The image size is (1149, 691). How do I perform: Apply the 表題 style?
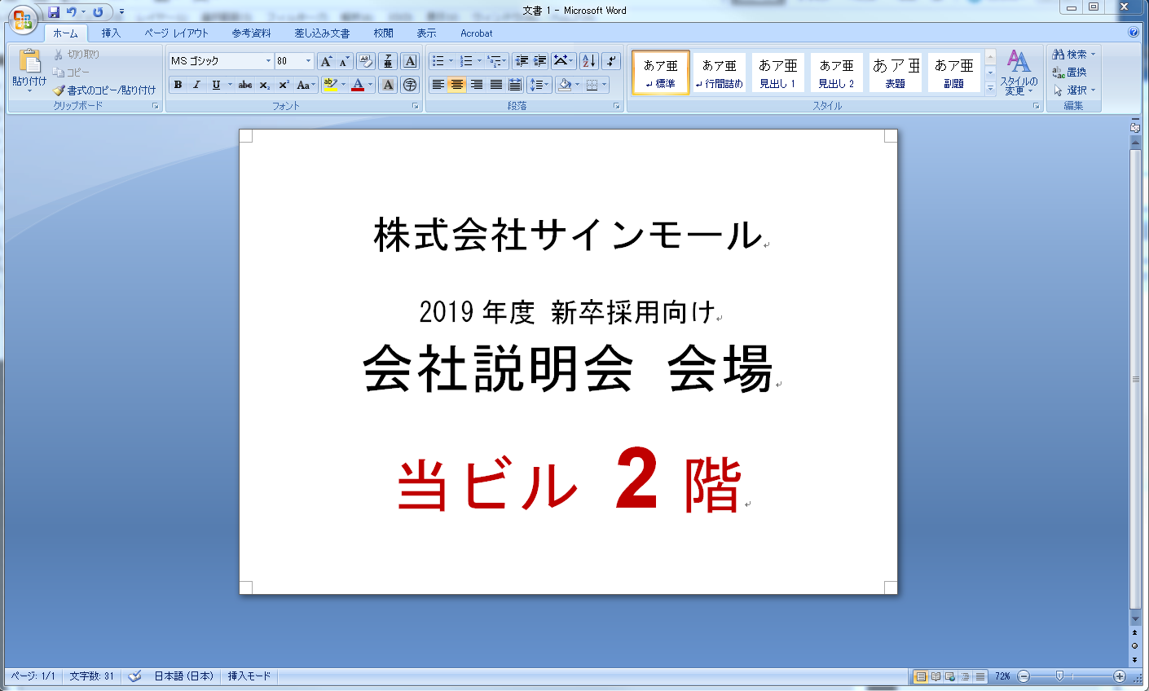tap(896, 73)
